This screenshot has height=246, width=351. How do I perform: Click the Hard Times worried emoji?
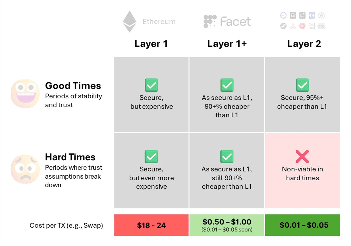click(x=25, y=169)
